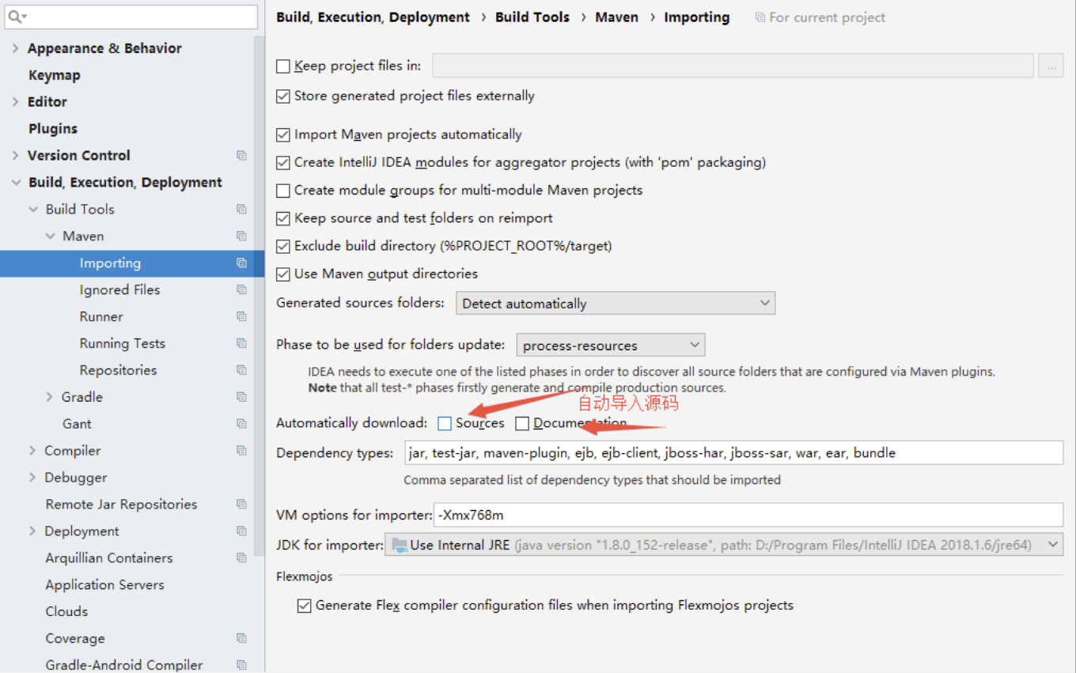This screenshot has width=1076, height=673.
Task: Click project-level icon on Ignored Files row
Action: coord(241,290)
